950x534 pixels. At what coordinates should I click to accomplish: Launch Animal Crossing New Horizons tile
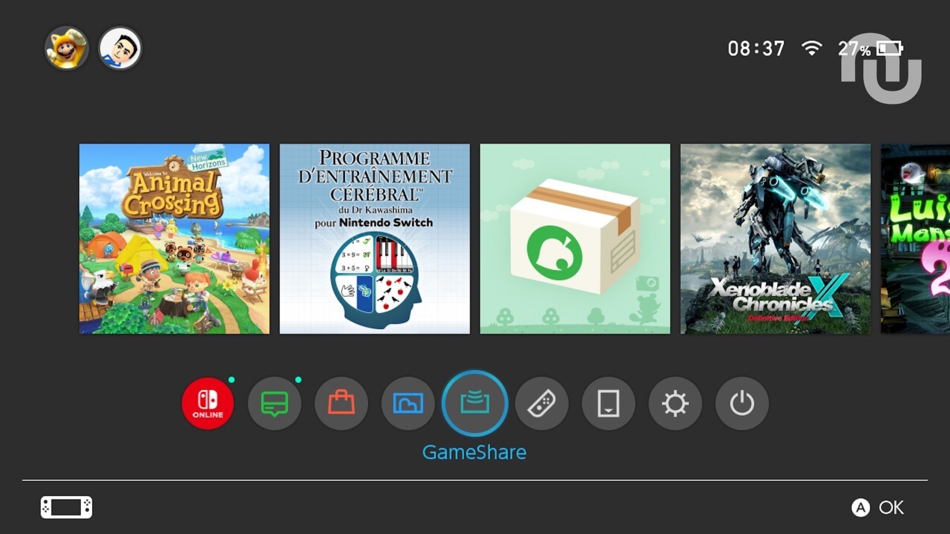point(174,239)
